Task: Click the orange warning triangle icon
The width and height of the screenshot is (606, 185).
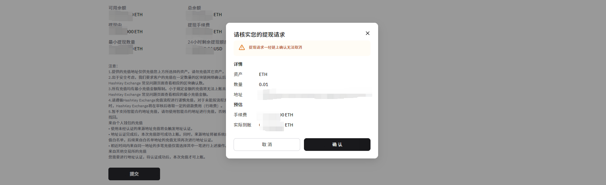Action: tap(242, 47)
